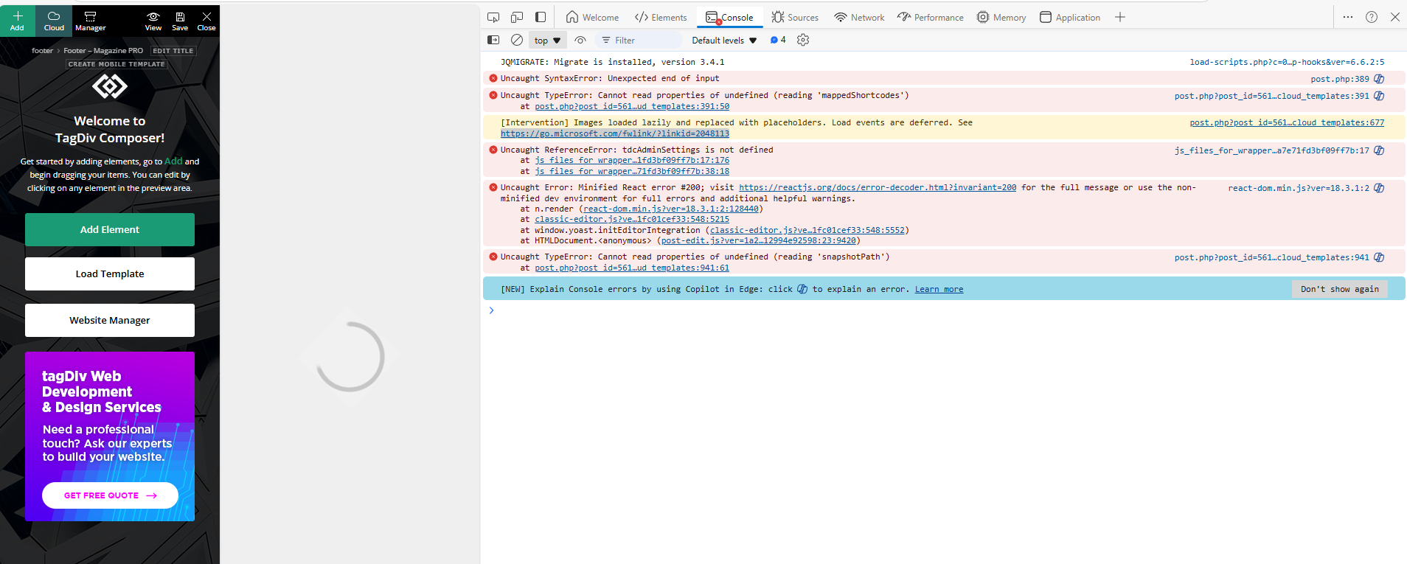This screenshot has height=564, width=1407.
Task: Click Learn more in Copilot banner
Action: 939,289
